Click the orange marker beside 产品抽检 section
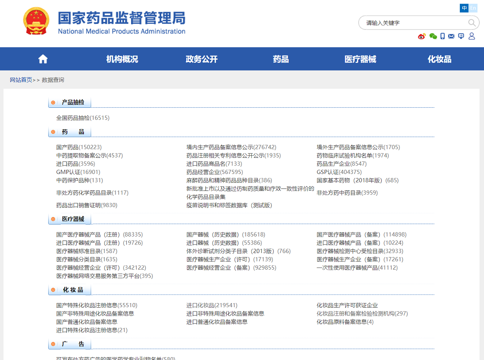This screenshot has height=360, width=484. [53, 102]
